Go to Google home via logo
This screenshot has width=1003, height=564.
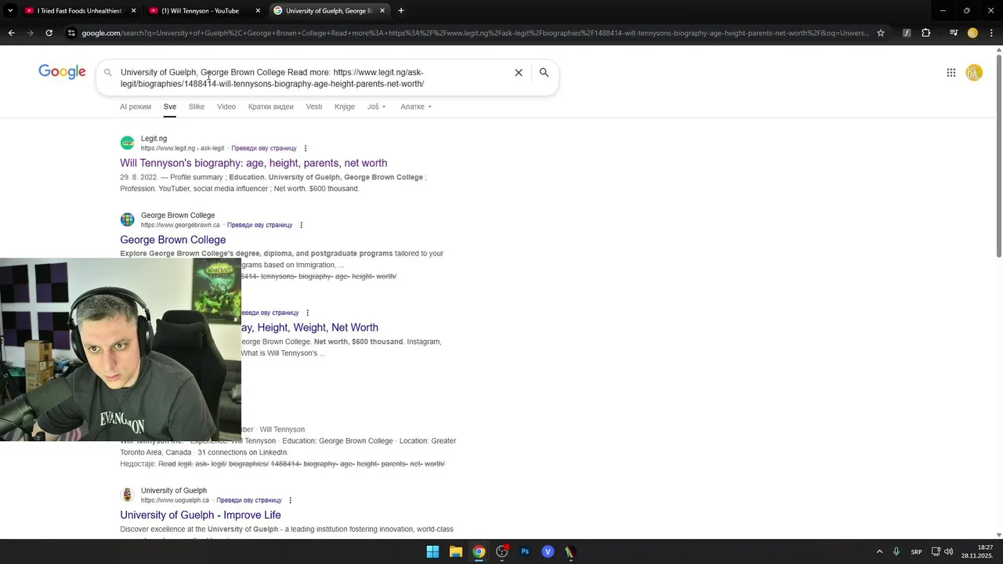62,72
